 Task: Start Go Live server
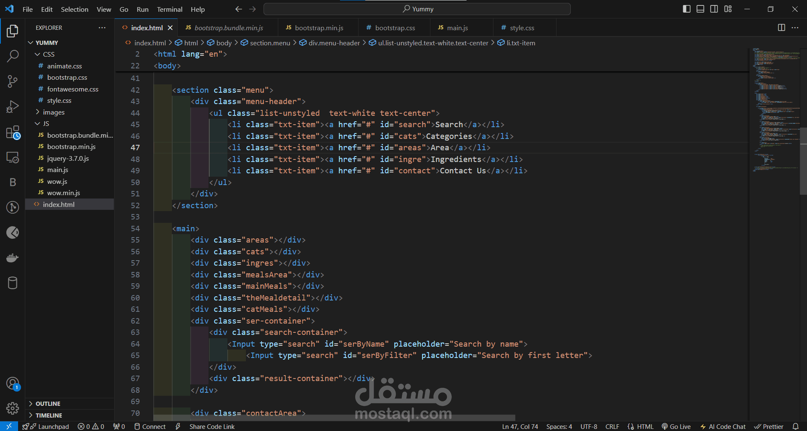pyautogui.click(x=676, y=426)
